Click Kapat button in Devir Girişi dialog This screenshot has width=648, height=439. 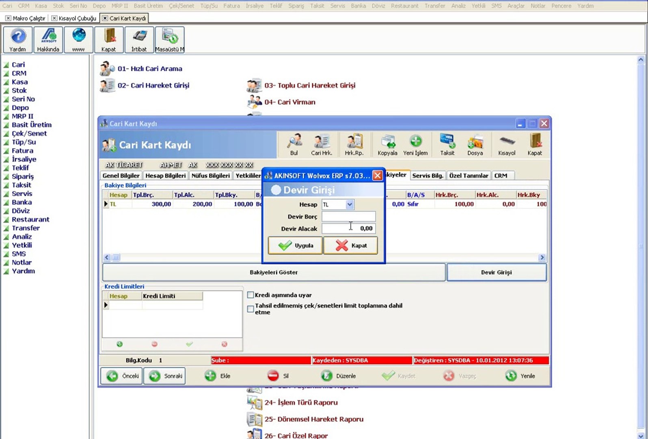[x=351, y=246]
